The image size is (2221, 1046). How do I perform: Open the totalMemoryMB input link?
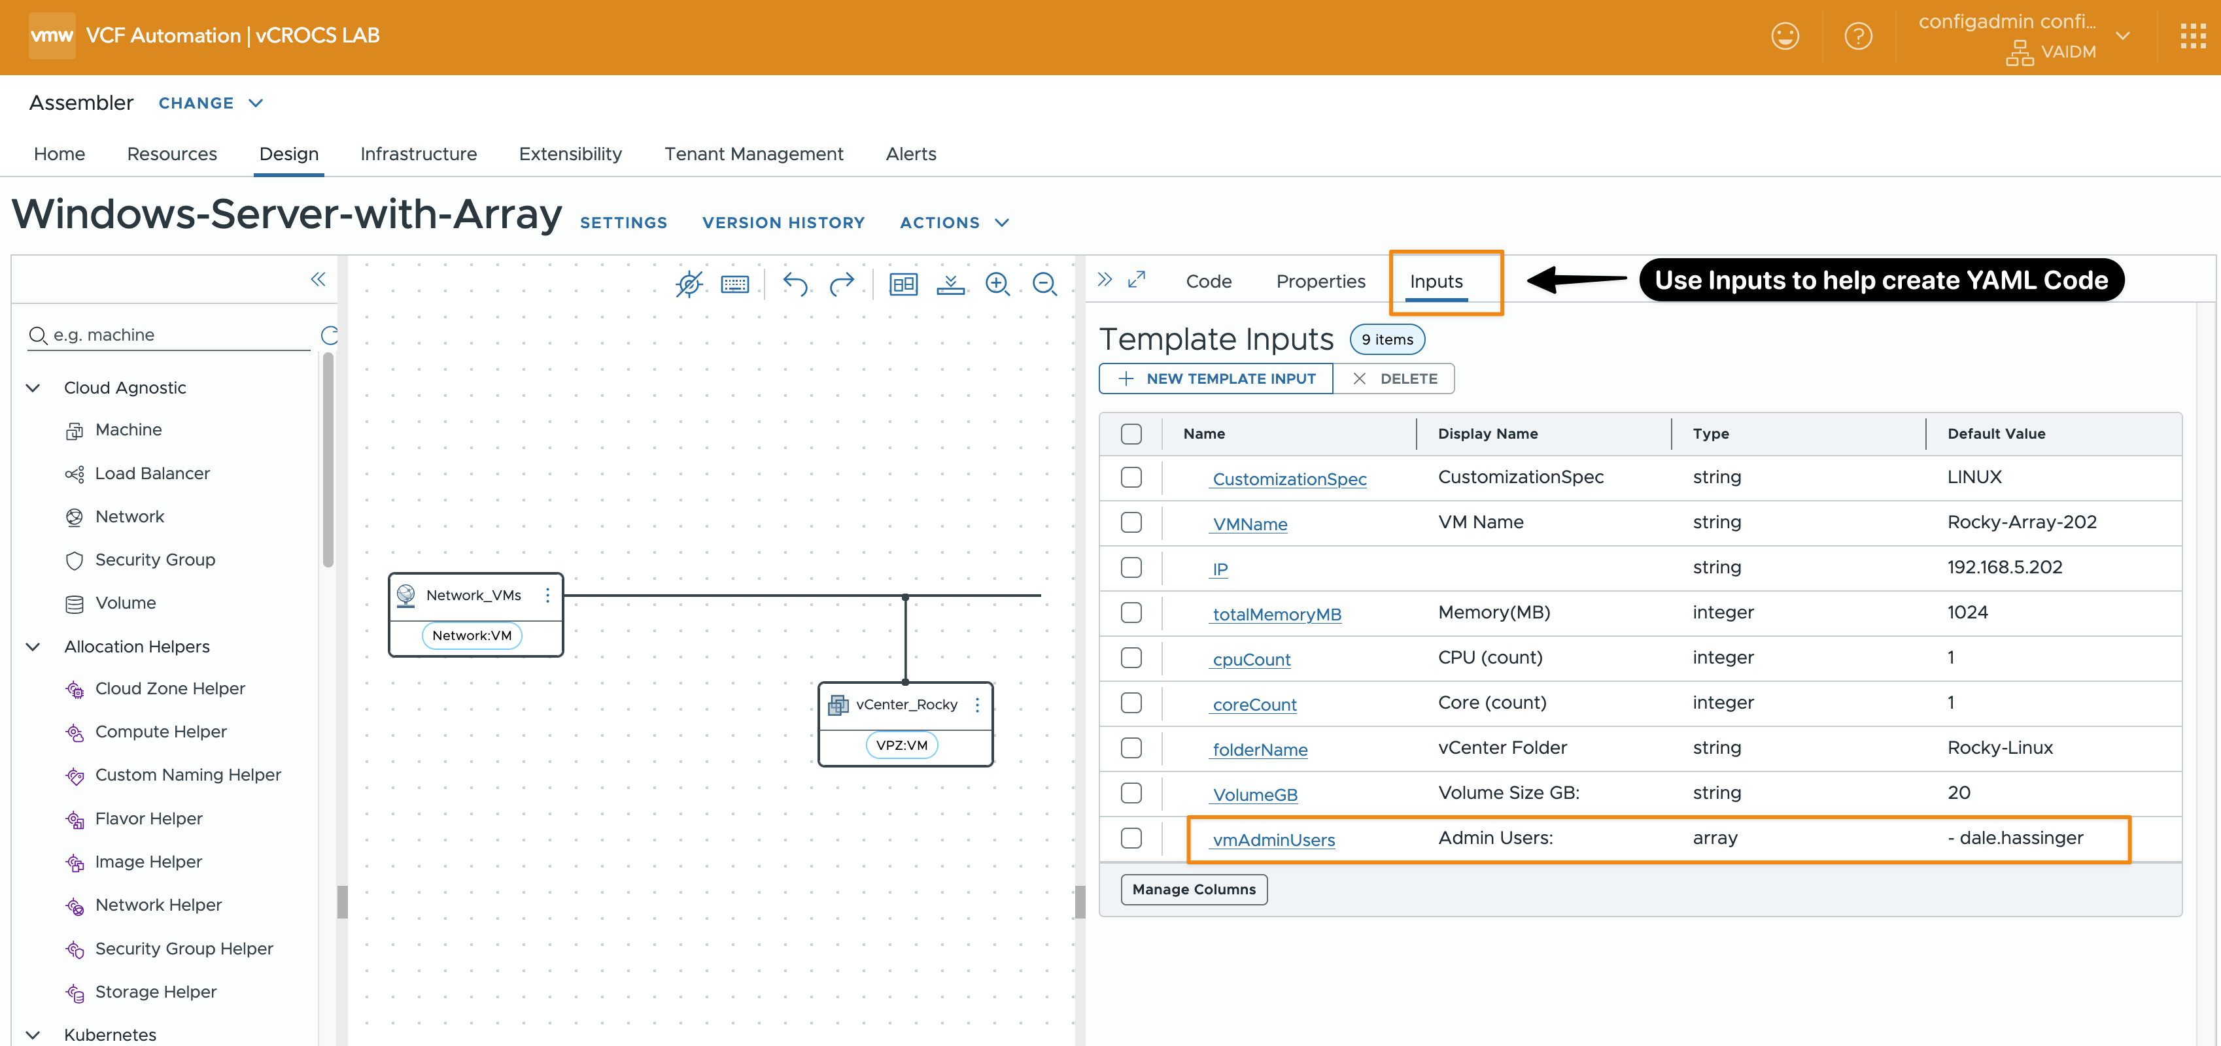click(1276, 615)
